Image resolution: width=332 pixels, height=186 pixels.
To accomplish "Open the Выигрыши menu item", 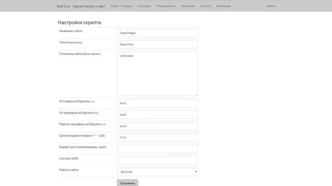I will (223, 6).
